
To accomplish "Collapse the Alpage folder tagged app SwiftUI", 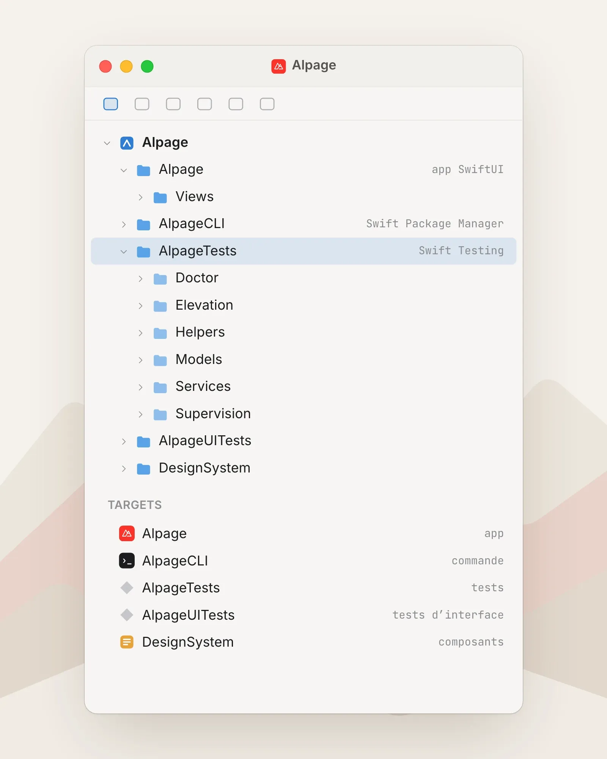I will coord(124,170).
